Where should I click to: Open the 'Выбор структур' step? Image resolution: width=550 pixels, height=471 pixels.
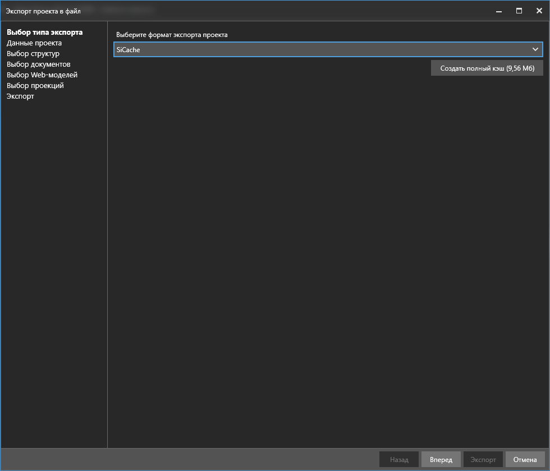pyautogui.click(x=33, y=54)
